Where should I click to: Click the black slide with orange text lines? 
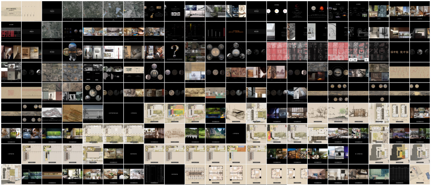pyautogui.click(x=235, y=31)
